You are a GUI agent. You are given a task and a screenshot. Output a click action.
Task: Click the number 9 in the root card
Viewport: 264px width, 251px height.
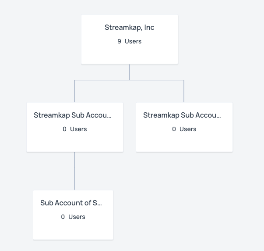(x=119, y=41)
